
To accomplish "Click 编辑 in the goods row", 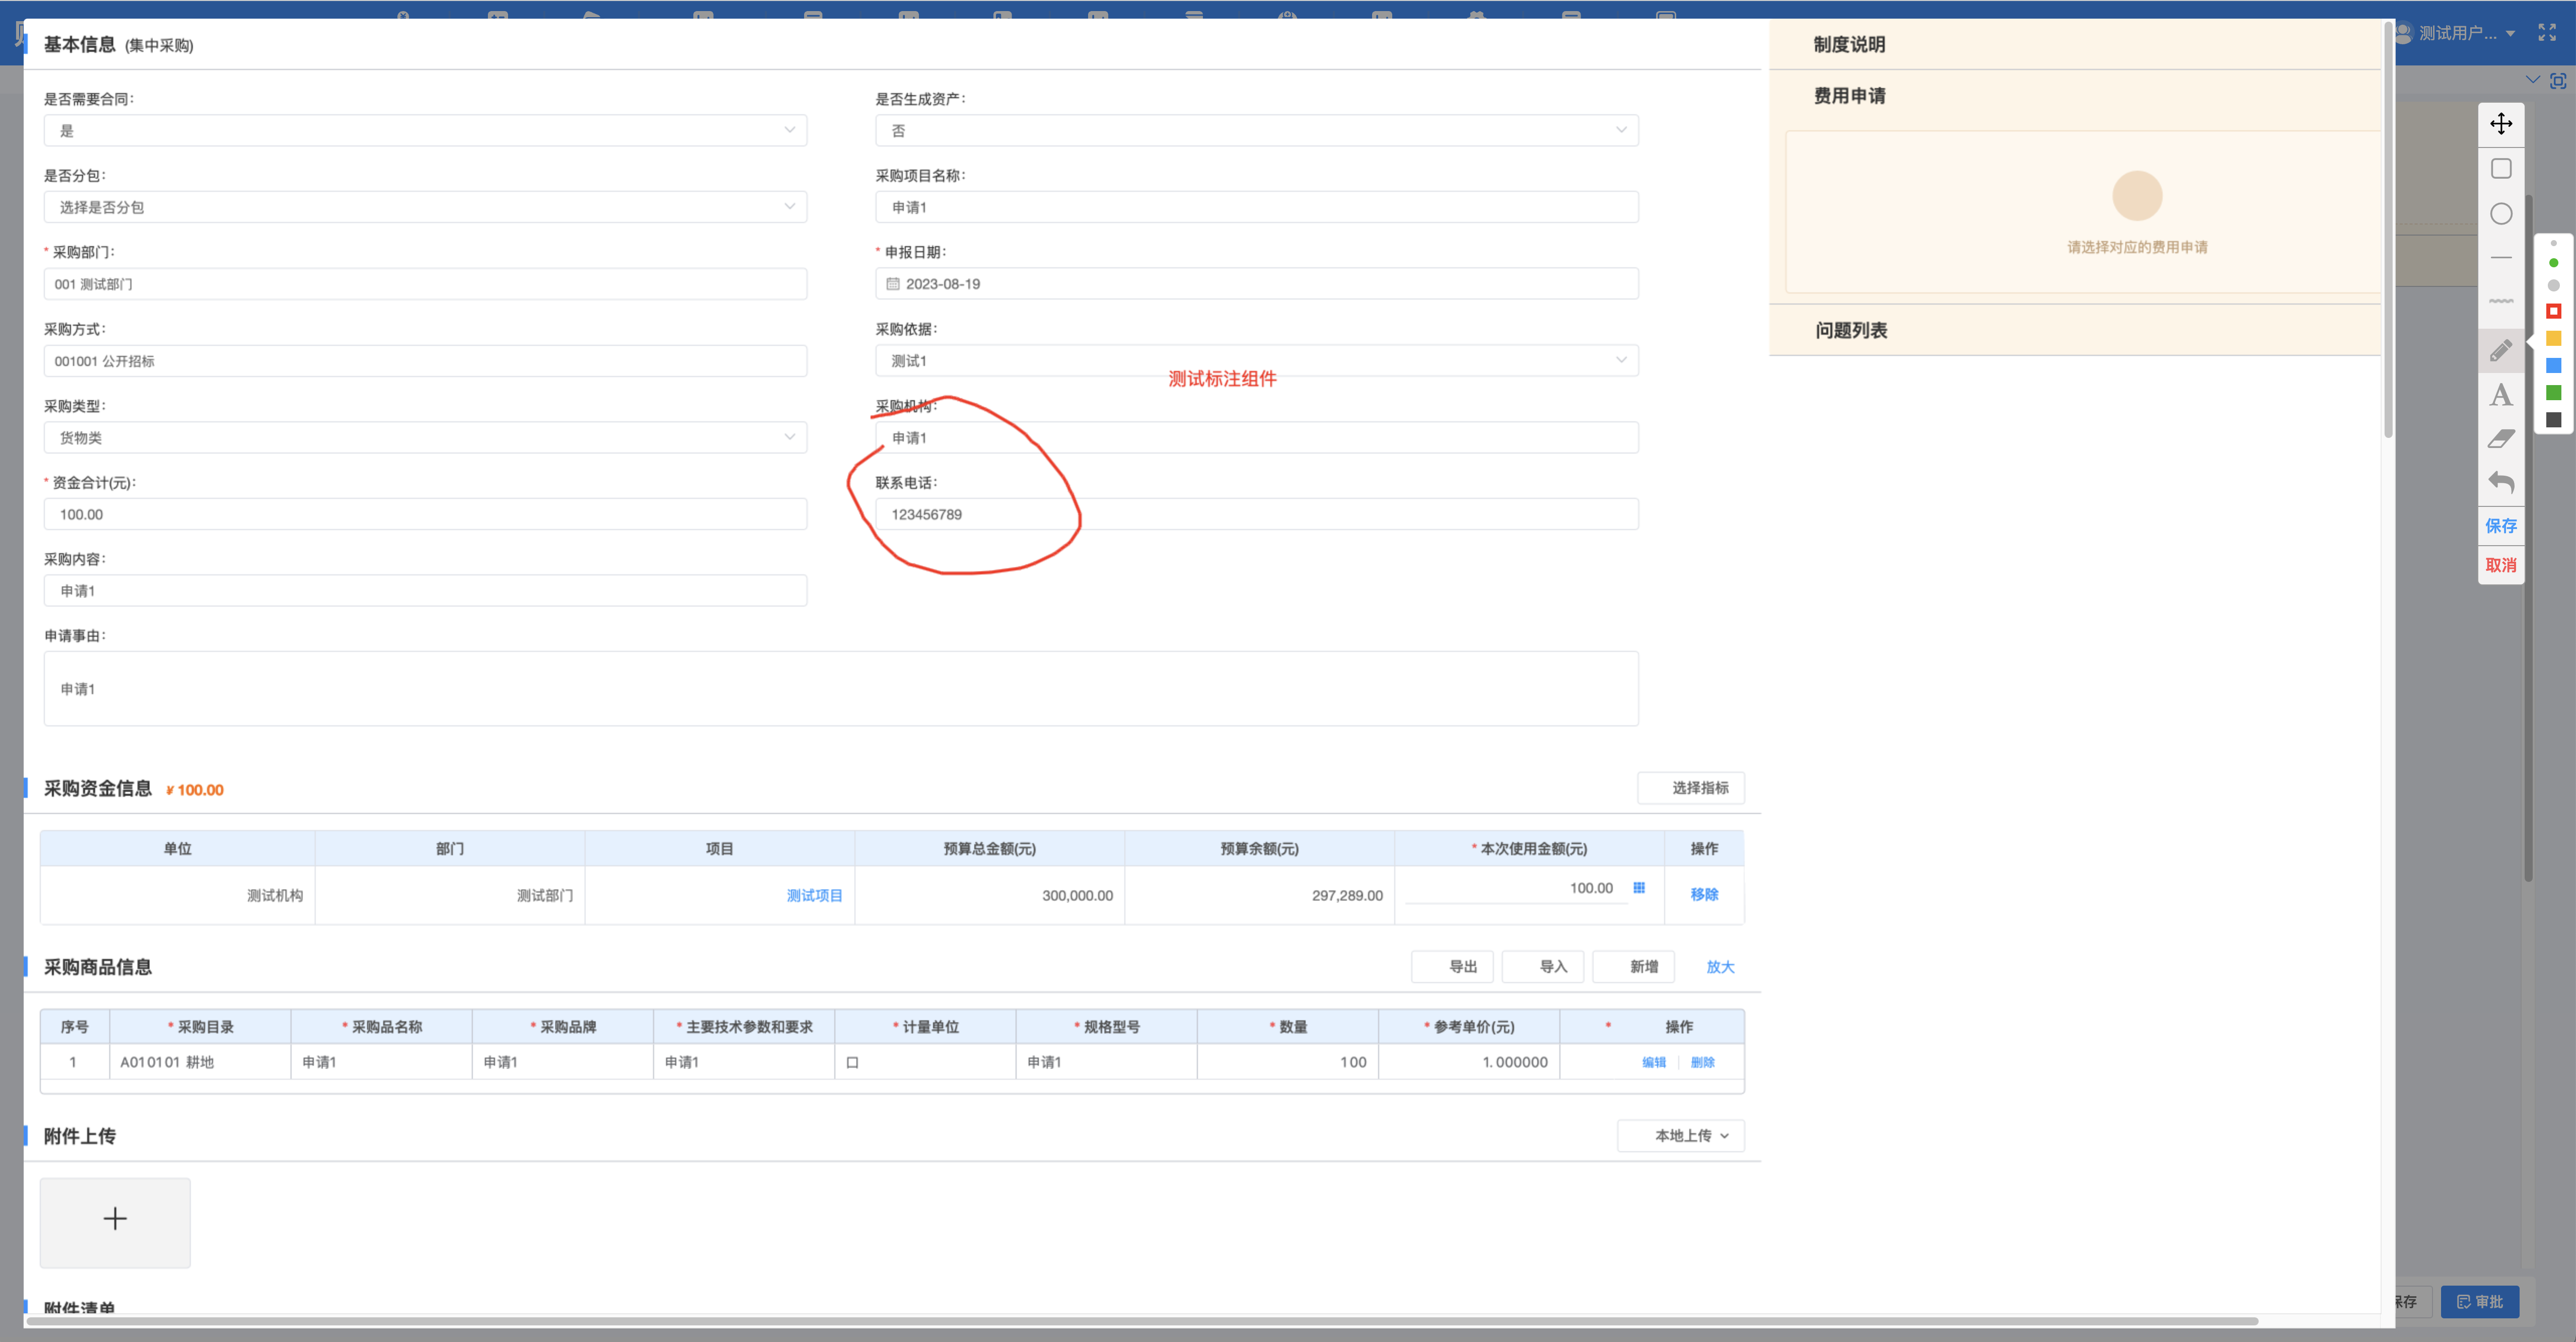I will (x=1654, y=1062).
